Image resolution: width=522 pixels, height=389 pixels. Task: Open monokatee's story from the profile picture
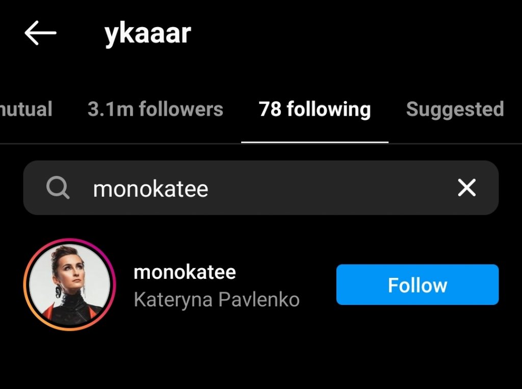click(69, 284)
